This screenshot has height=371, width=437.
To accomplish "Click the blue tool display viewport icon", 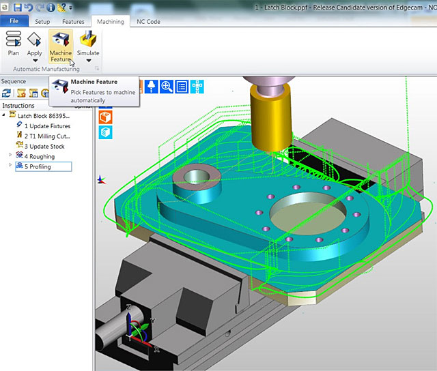I will pos(152,87).
